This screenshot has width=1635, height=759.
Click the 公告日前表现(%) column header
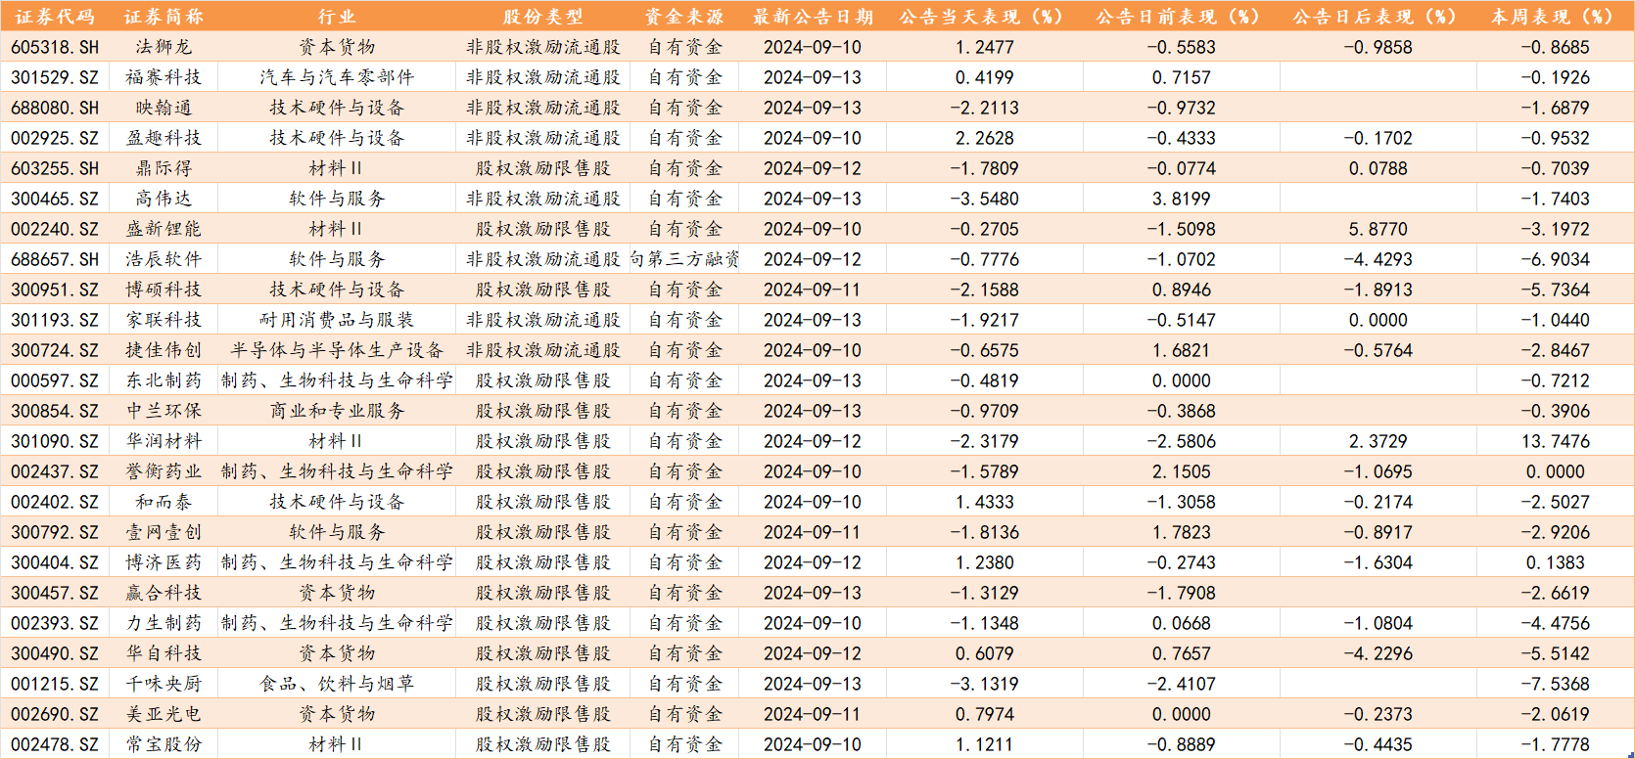1182,17
